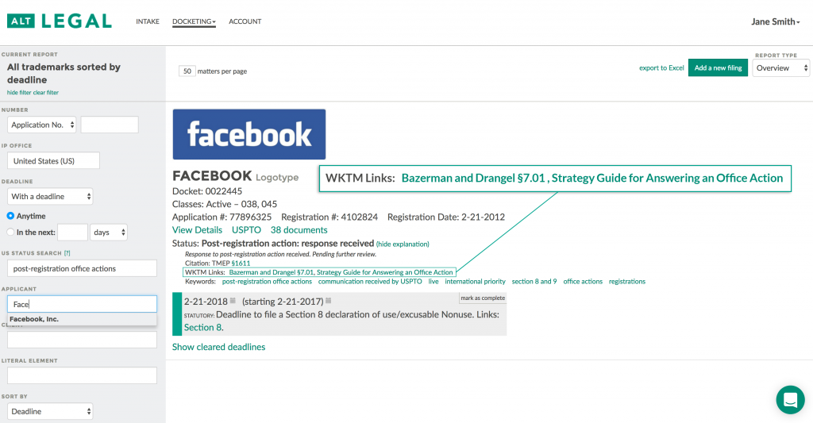Image resolution: width=813 pixels, height=423 pixels.
Task: Click 'section 8 and 9' keyword
Action: (534, 282)
